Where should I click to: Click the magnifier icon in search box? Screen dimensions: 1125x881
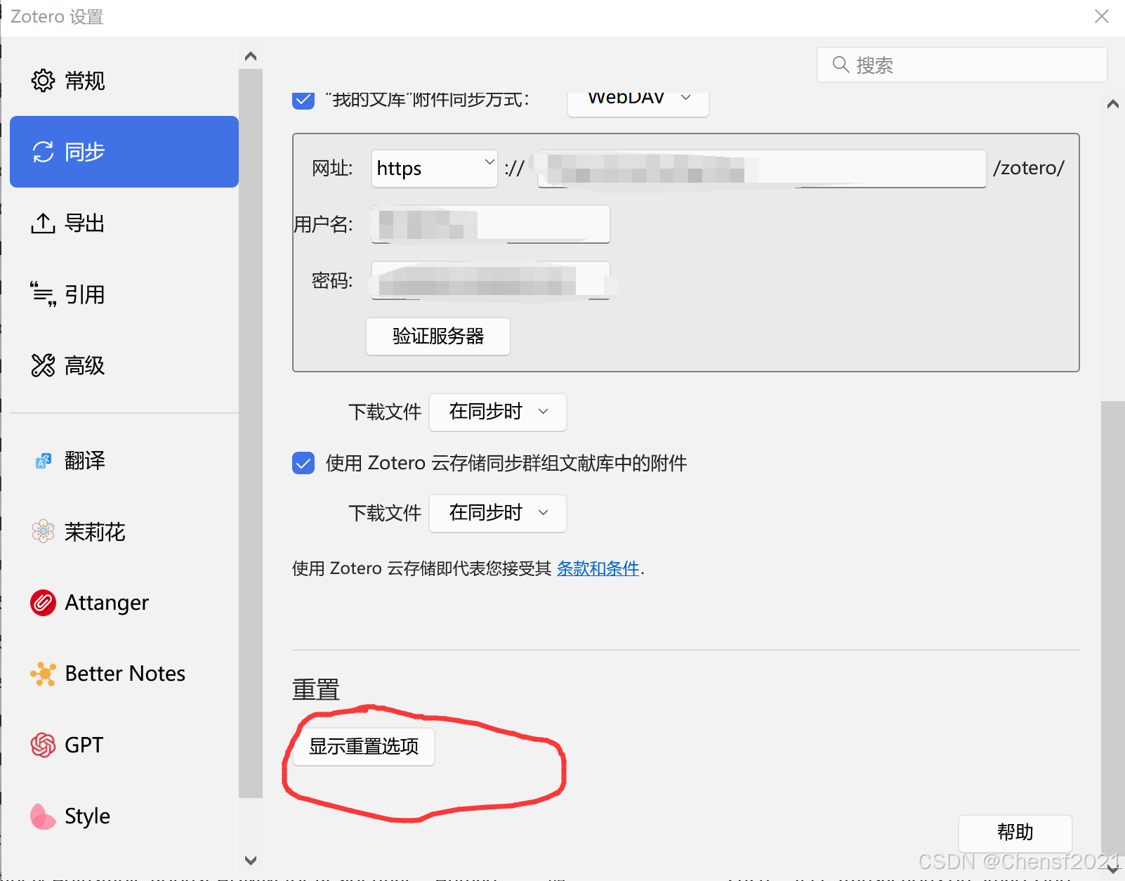coord(840,65)
